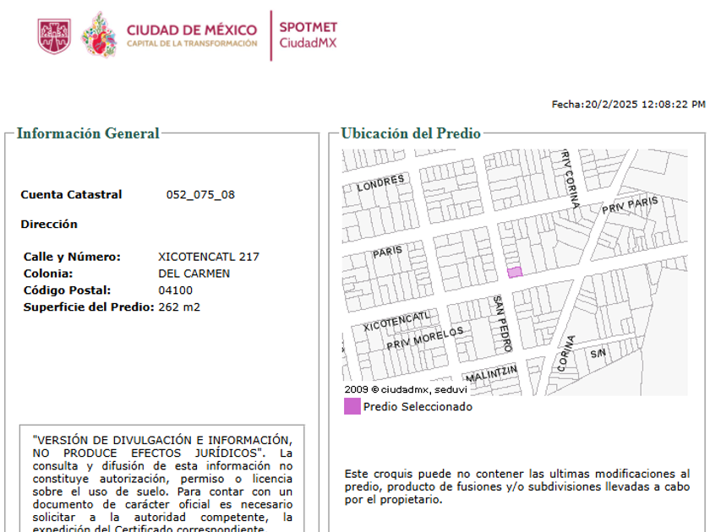710x532 pixels.
Task: Click the PRIV MORELOS street label
Action: click(x=424, y=338)
